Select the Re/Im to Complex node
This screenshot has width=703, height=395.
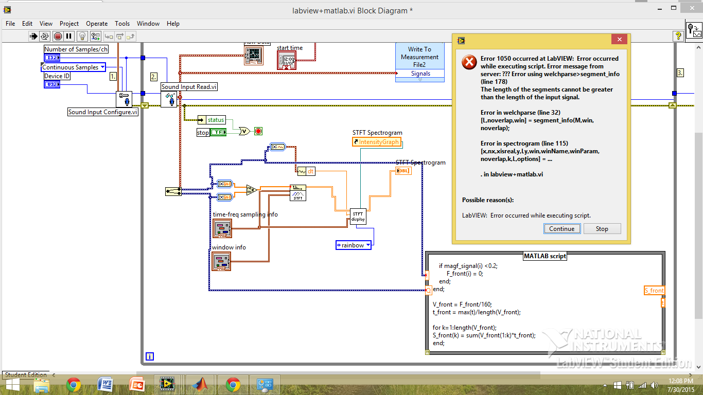(252, 190)
